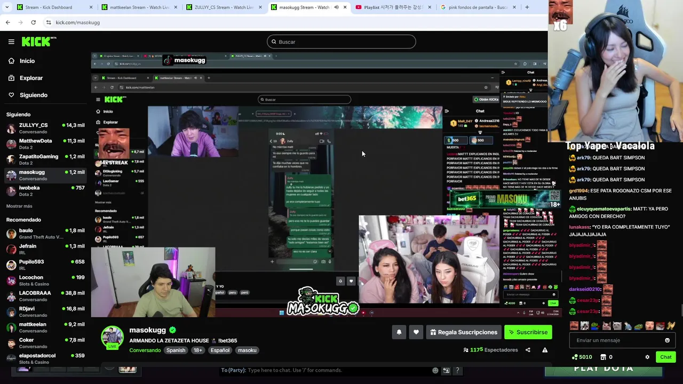Click the verified badge next to masokugg

click(173, 330)
